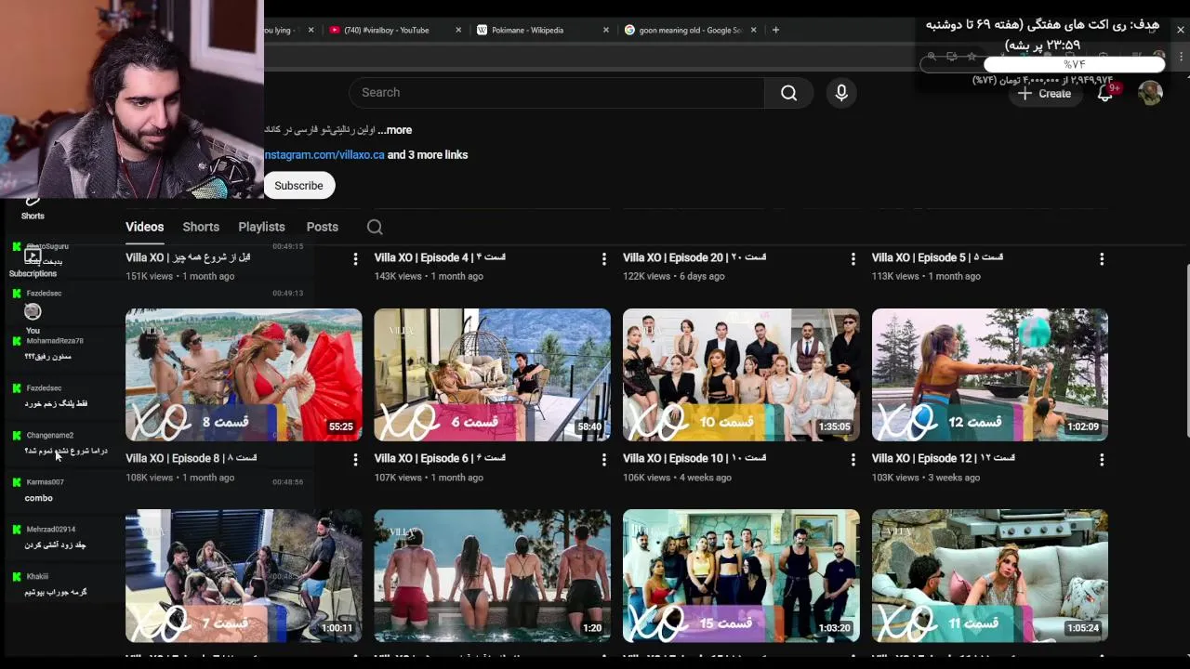Switch to the Videos tab
Screen dimensions: 1190x669
(x=144, y=227)
